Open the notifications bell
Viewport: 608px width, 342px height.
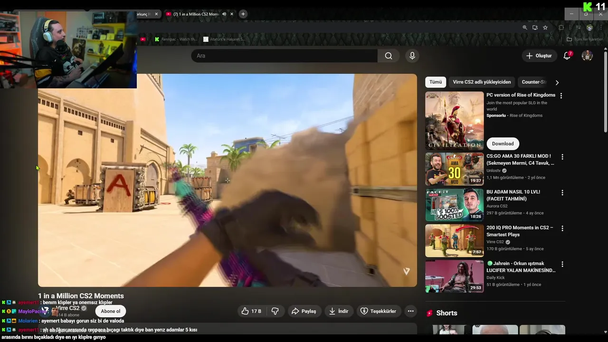[x=567, y=56]
